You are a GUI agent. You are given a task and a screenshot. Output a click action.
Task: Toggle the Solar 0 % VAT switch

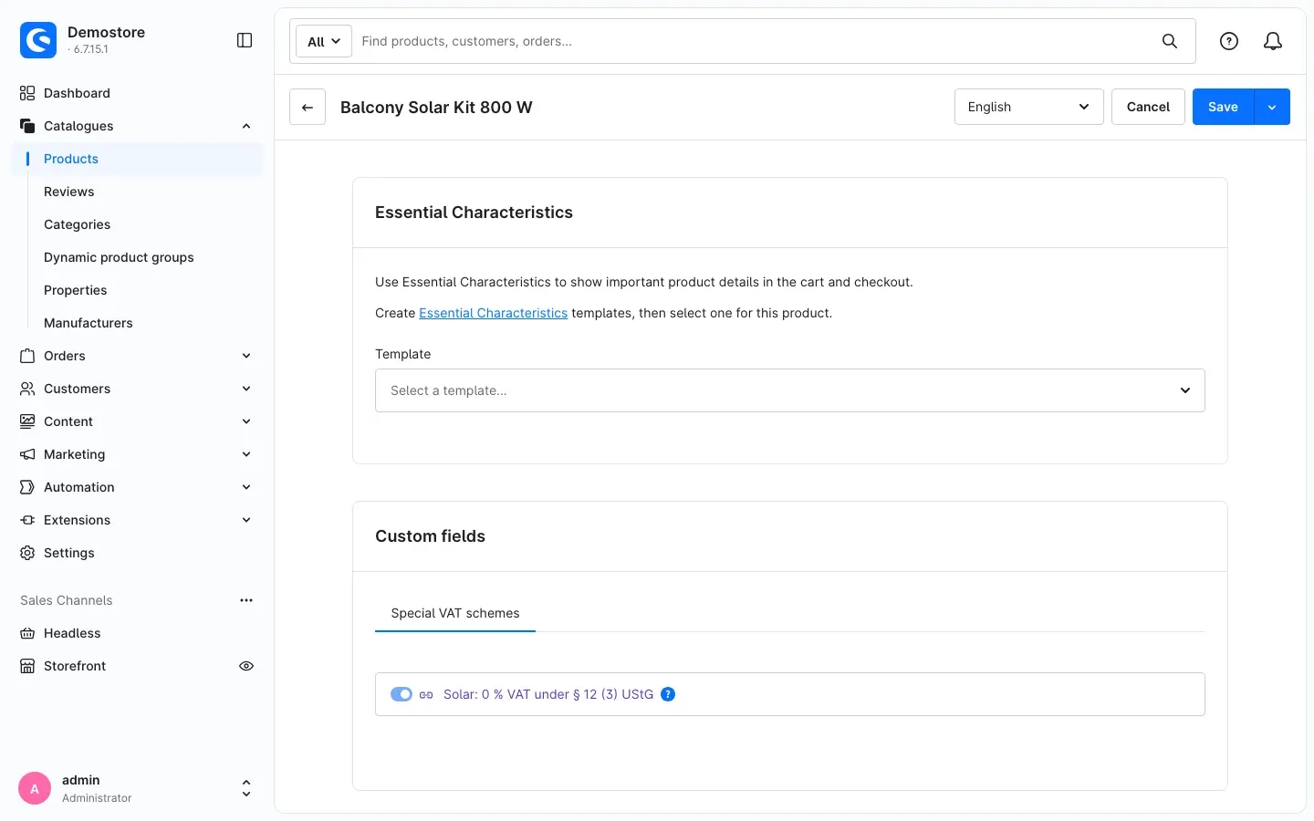coord(401,694)
